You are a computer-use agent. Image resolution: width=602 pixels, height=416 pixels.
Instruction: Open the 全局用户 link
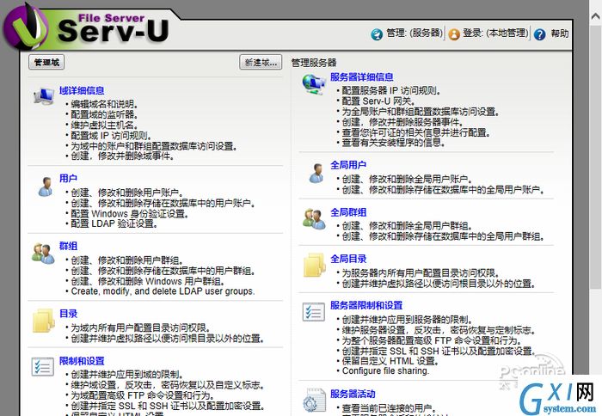pos(348,165)
